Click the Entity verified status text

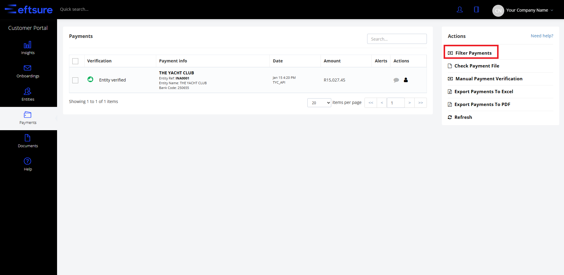112,80
